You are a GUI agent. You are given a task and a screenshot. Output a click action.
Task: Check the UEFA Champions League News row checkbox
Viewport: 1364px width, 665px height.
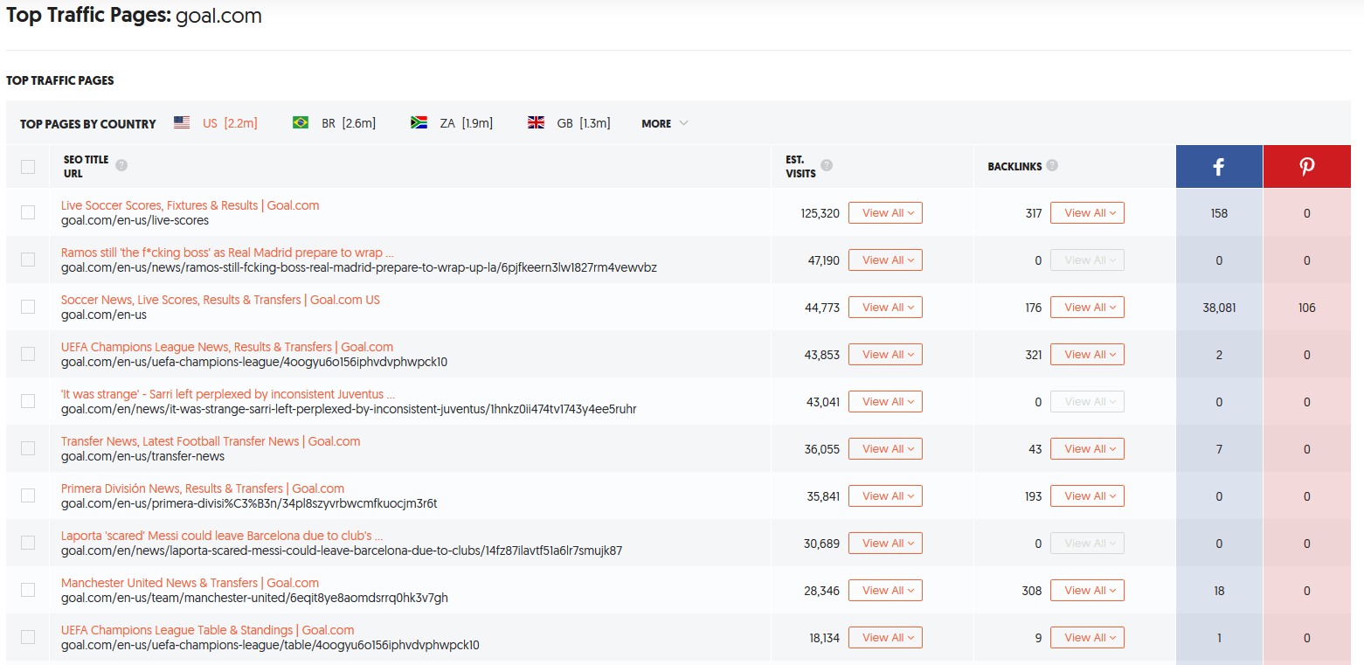point(28,354)
